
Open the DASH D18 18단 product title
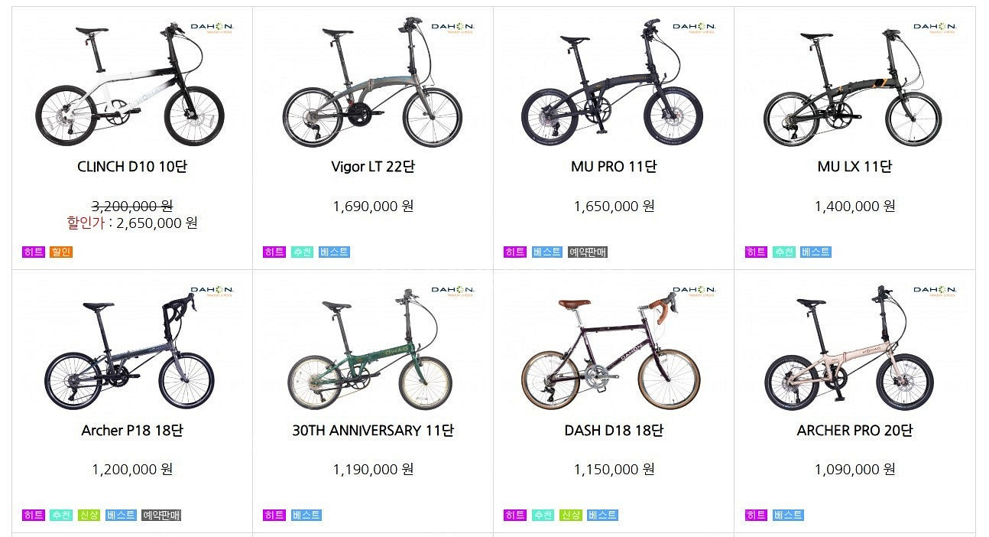(x=614, y=431)
